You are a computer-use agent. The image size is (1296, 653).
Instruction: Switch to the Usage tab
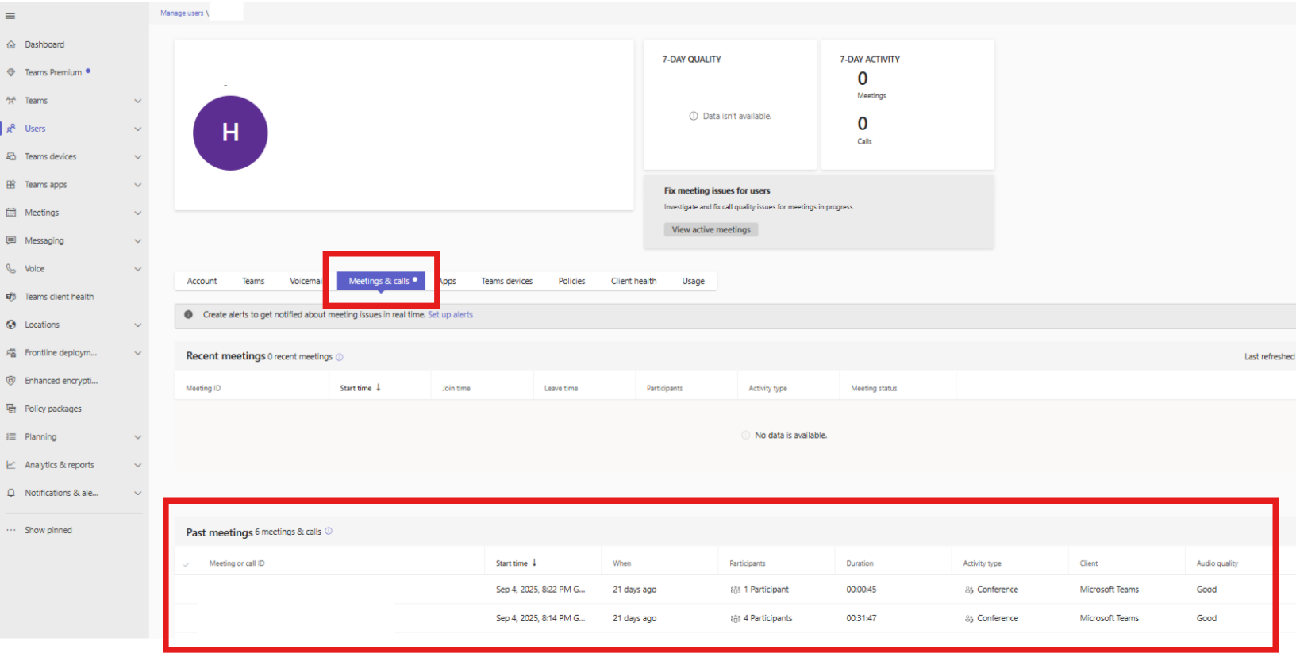[x=693, y=281]
